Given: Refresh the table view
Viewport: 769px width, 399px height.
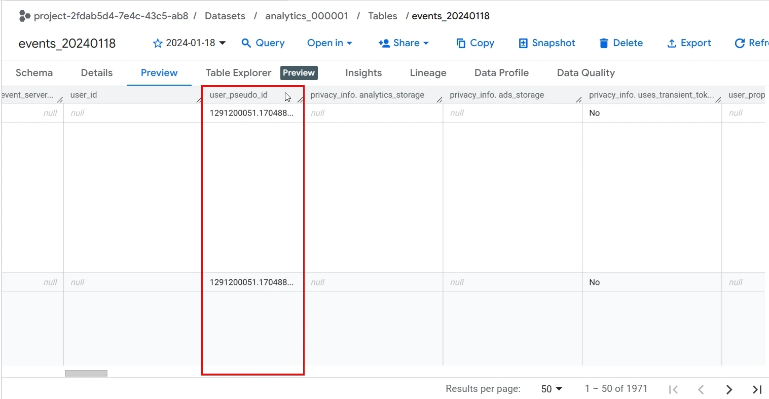Looking at the screenshot, I should [x=752, y=43].
